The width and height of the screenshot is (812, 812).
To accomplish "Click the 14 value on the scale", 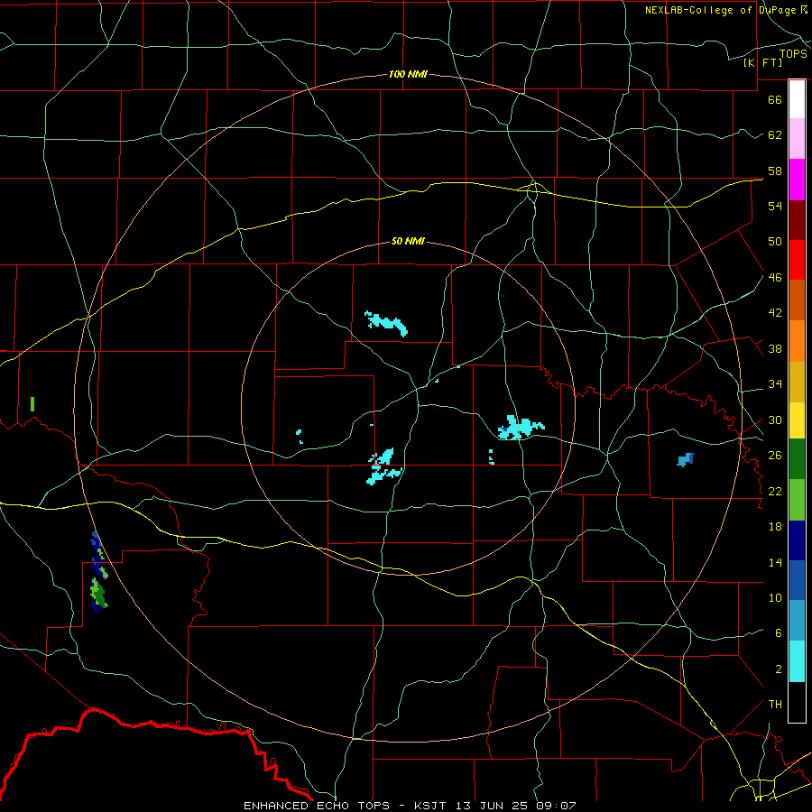I will 775,562.
